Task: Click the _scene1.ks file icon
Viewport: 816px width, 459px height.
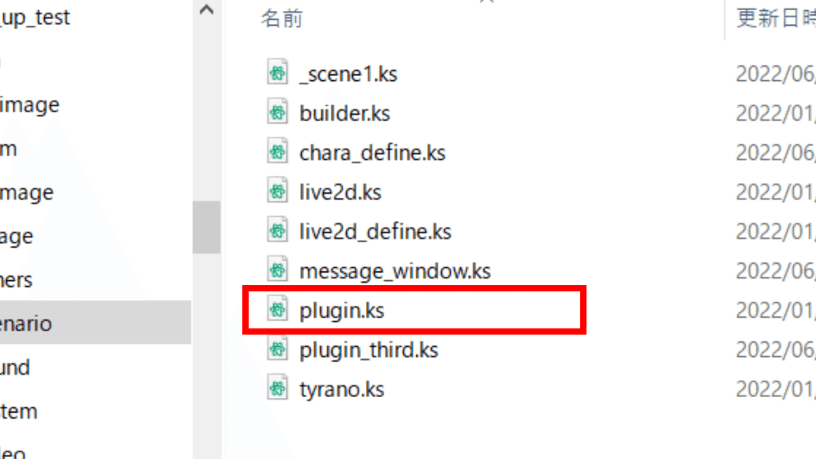Action: pos(276,72)
